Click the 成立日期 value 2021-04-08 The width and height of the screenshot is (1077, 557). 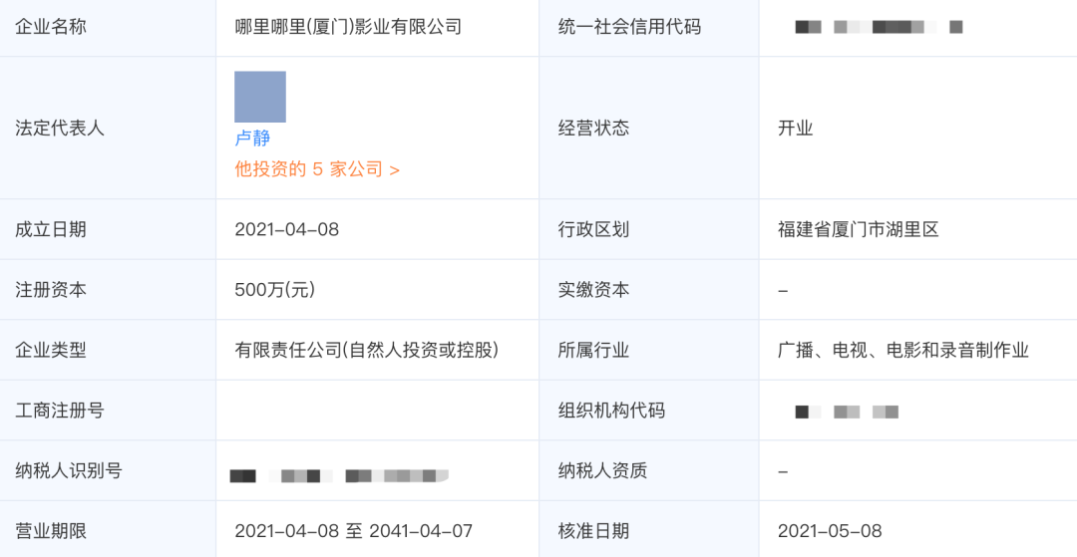point(287,229)
